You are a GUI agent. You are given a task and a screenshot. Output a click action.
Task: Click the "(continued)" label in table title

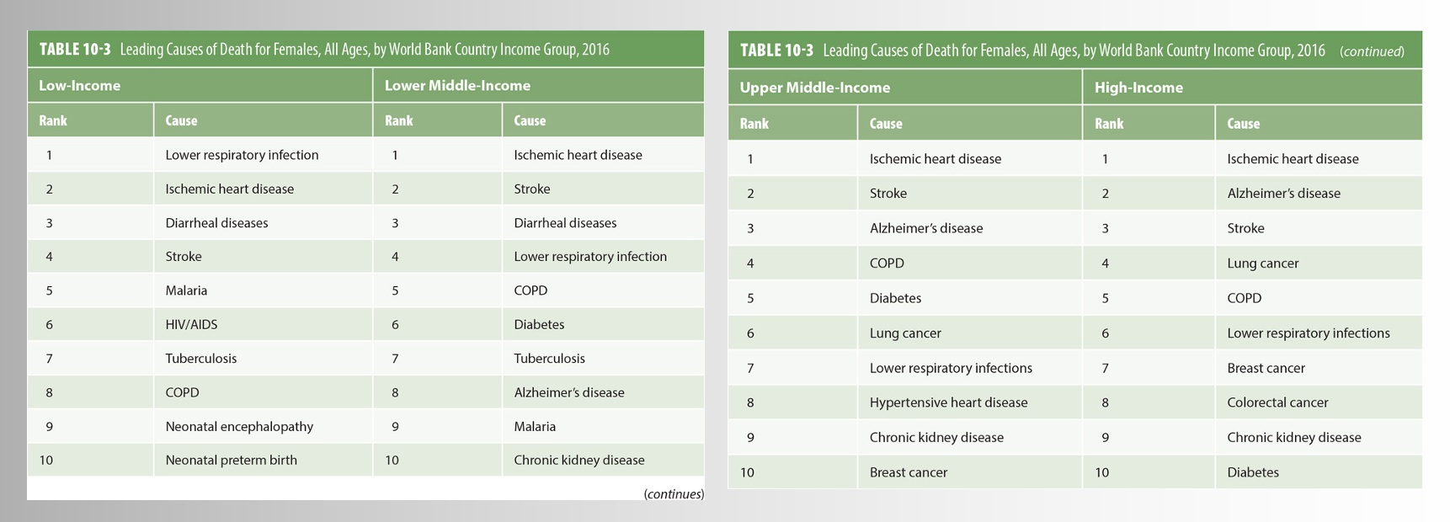click(x=1372, y=51)
